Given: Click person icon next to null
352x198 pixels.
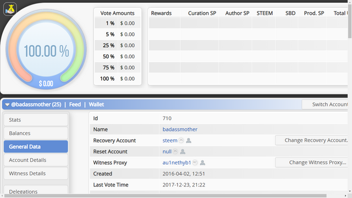Looking at the screenshot, I should [x=183, y=152].
